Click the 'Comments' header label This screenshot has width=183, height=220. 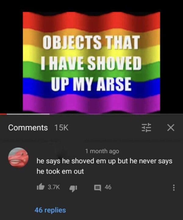(28, 128)
